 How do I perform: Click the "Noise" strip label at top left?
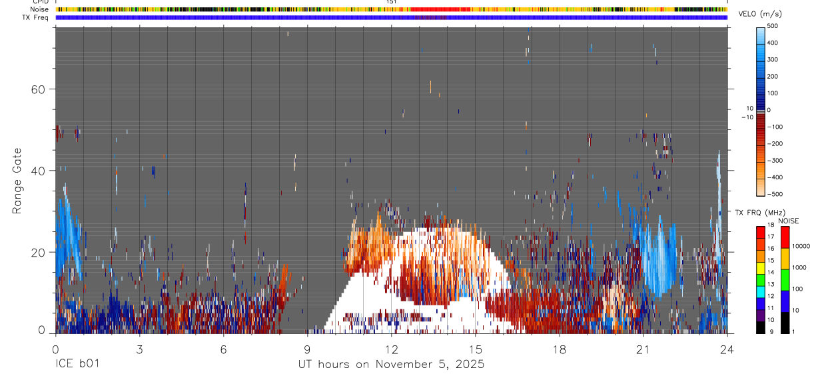(40, 9)
